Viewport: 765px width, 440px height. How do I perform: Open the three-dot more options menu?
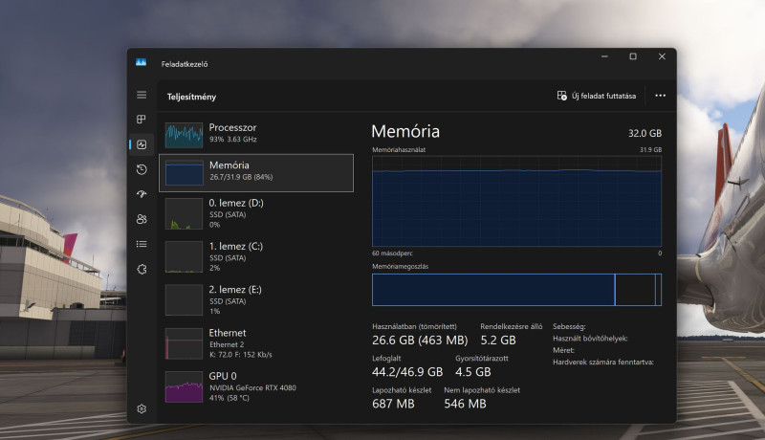[660, 96]
